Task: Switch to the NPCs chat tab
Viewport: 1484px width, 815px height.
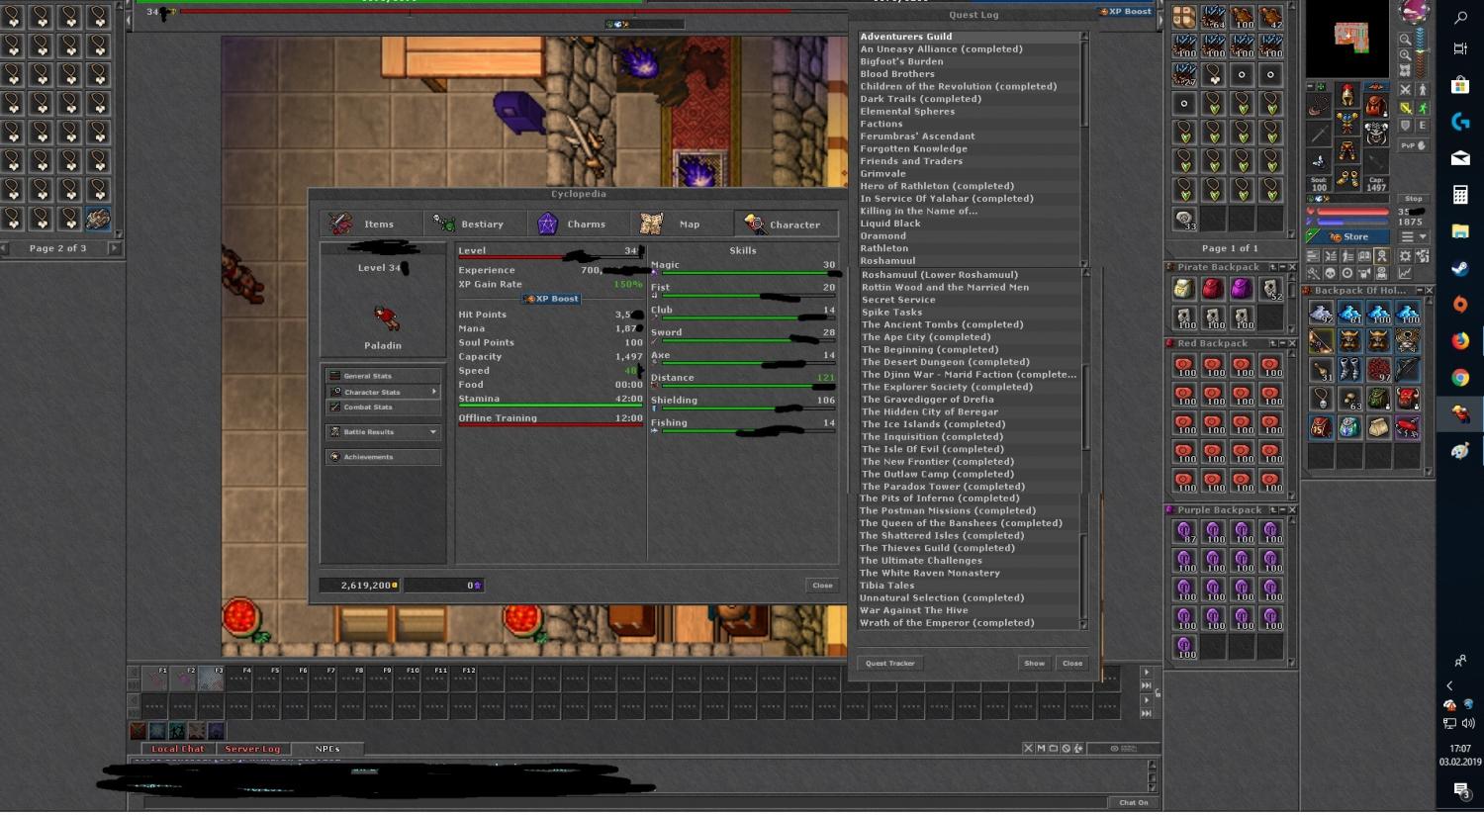Action: (327, 750)
